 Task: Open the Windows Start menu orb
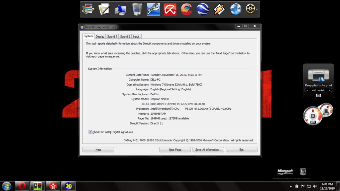[x=7, y=186]
